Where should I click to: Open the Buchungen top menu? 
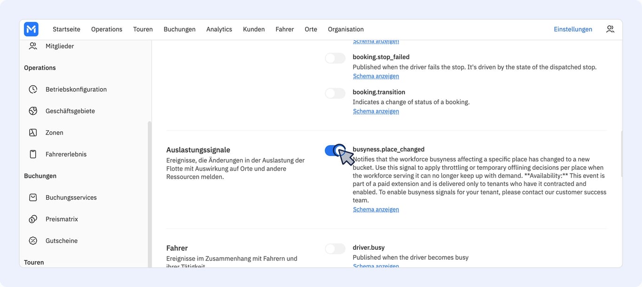click(x=180, y=29)
